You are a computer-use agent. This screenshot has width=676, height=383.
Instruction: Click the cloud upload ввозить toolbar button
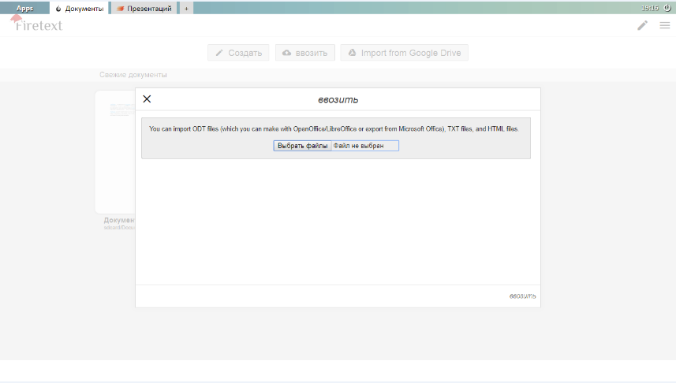(304, 53)
